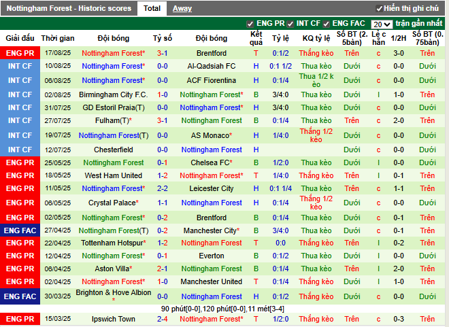Click the ENG FAC label dated 30/03/25

click(x=20, y=296)
